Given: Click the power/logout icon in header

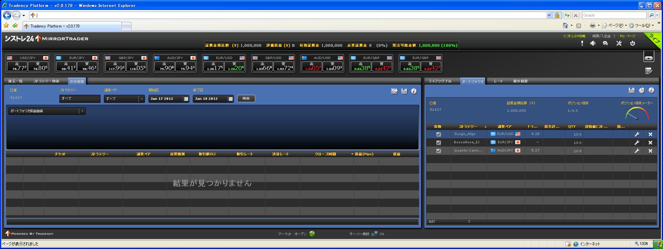Looking at the screenshot, I should pos(632,43).
